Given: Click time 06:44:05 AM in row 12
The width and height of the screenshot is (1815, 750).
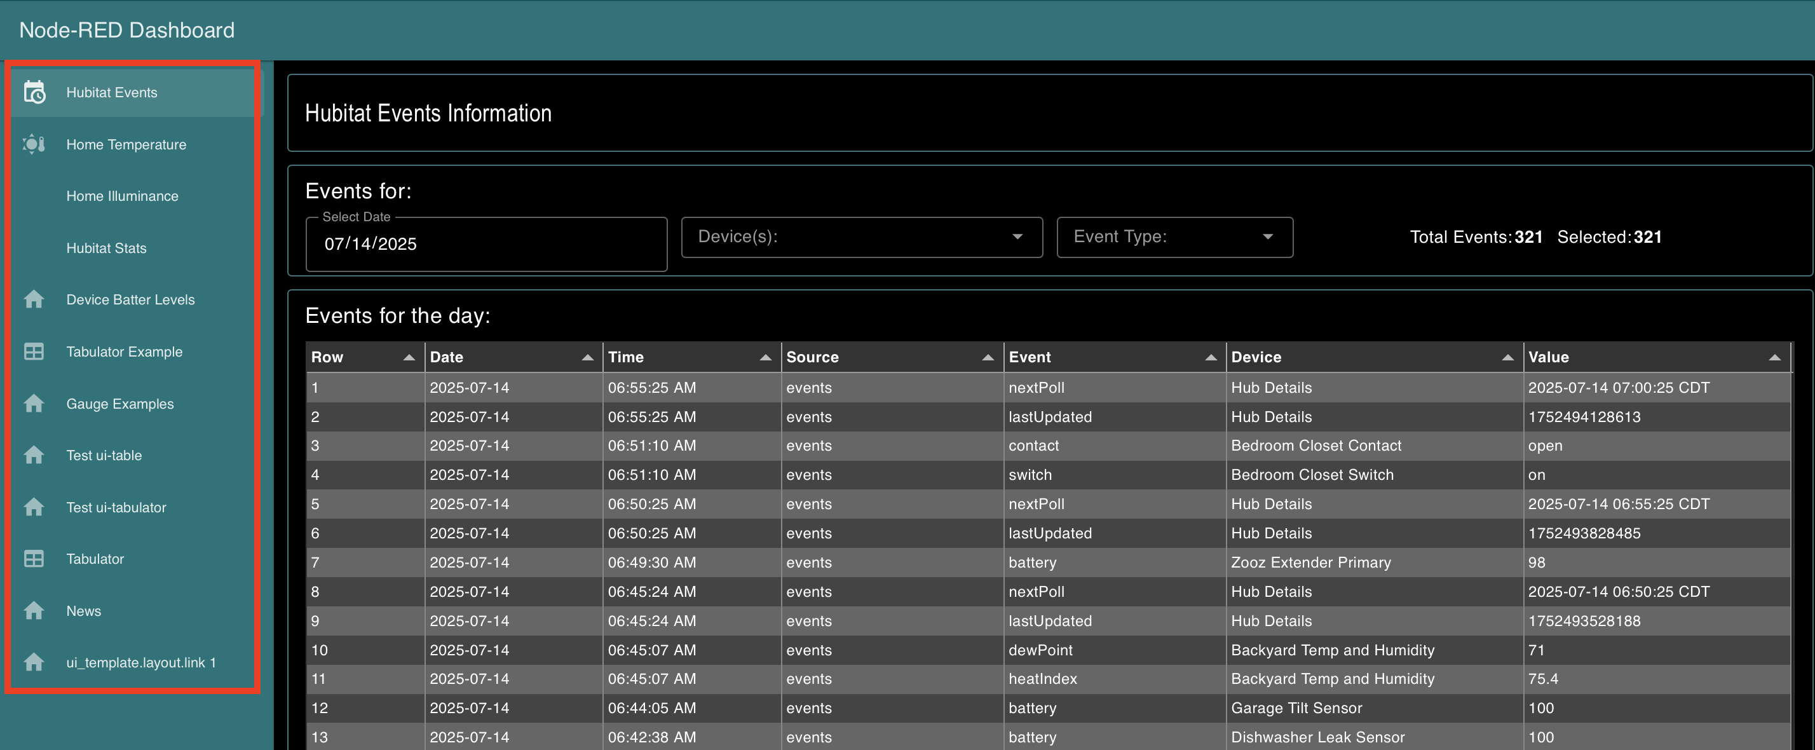Looking at the screenshot, I should coord(691,707).
